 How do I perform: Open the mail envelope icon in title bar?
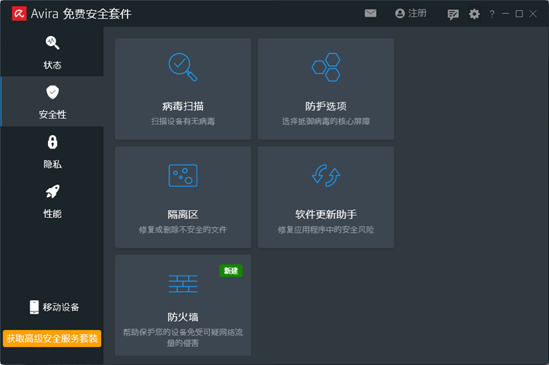371,14
